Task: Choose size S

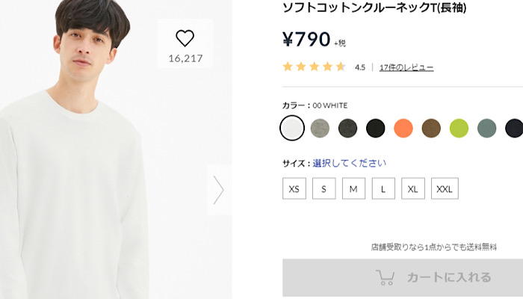Action: click(324, 188)
